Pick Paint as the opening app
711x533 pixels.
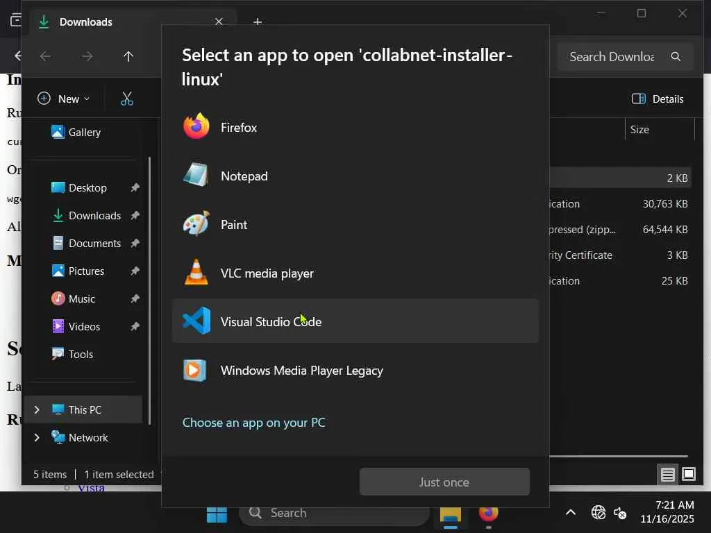(x=355, y=224)
